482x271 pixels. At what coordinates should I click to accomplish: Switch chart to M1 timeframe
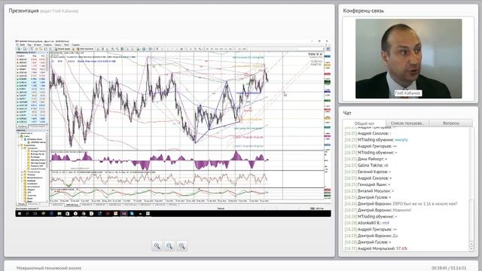(207, 49)
